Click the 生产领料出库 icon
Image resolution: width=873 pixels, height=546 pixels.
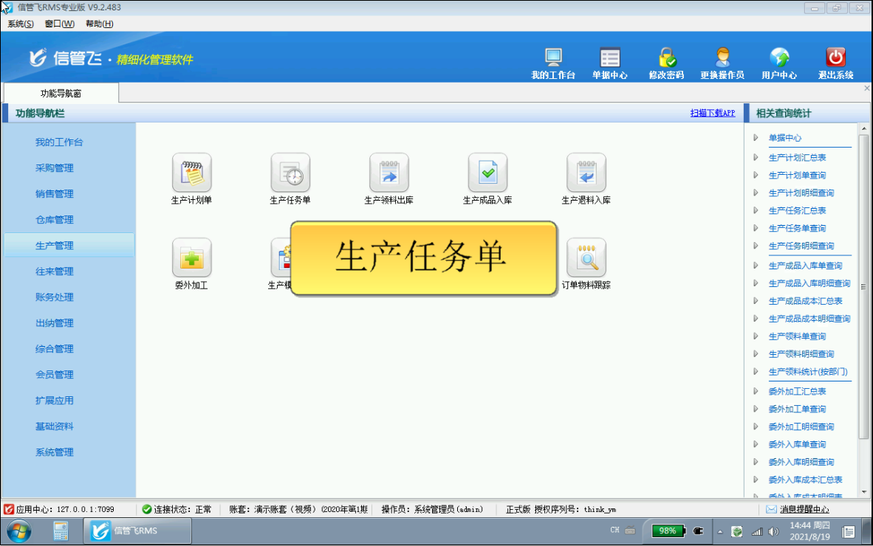tap(388, 173)
